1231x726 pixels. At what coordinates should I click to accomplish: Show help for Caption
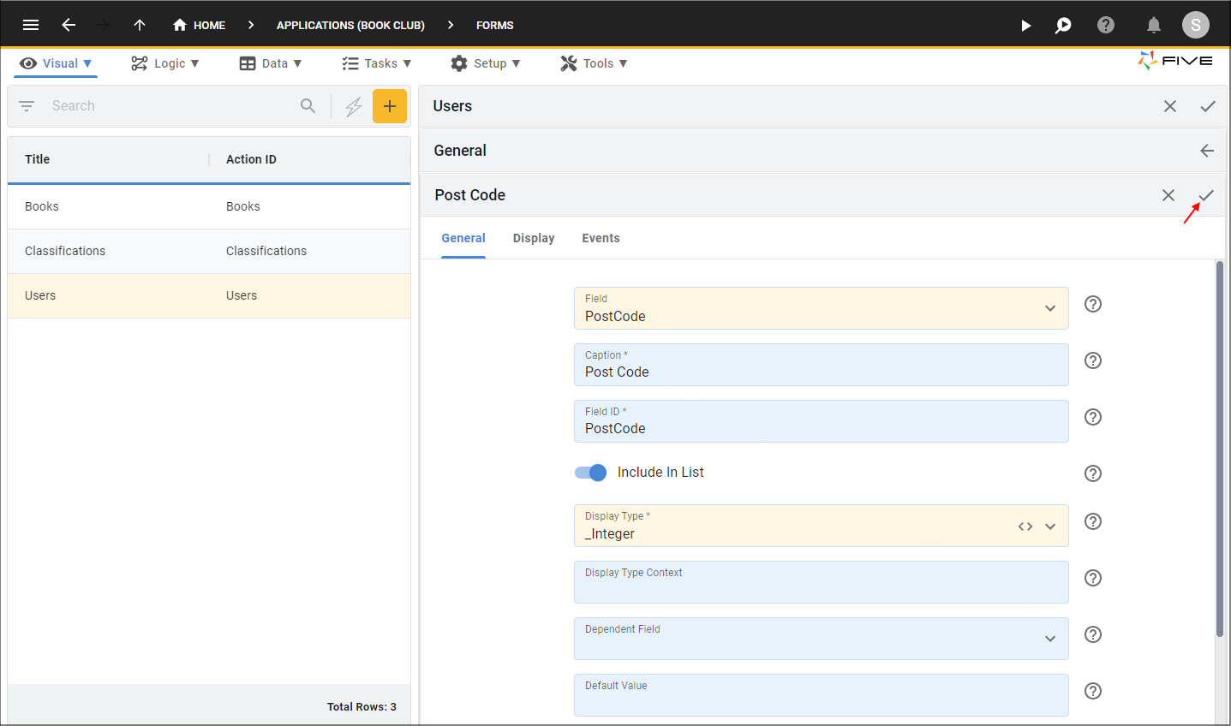pyautogui.click(x=1093, y=360)
